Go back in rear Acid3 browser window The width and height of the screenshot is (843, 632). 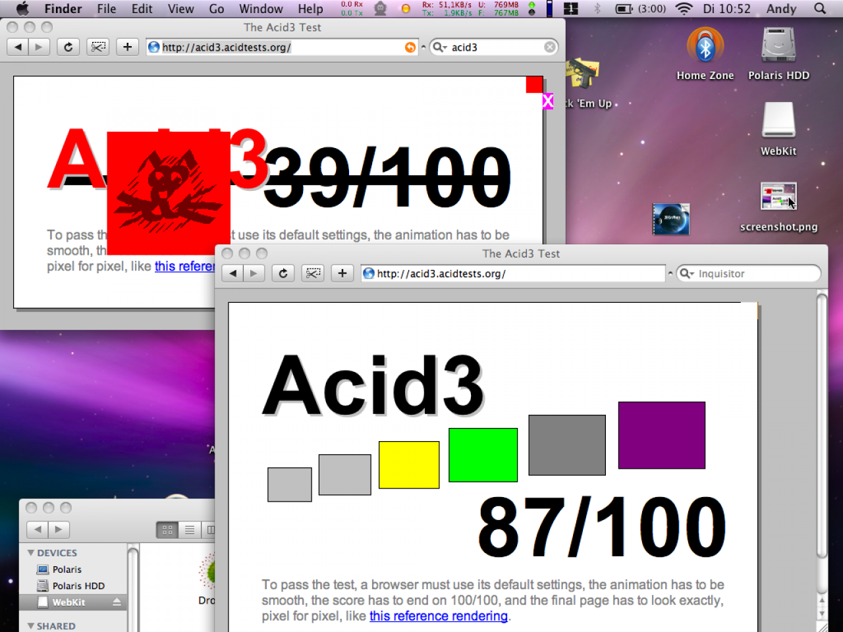click(x=18, y=47)
